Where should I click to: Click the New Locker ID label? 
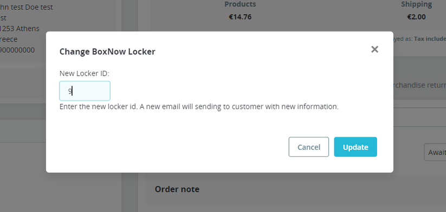click(85, 74)
